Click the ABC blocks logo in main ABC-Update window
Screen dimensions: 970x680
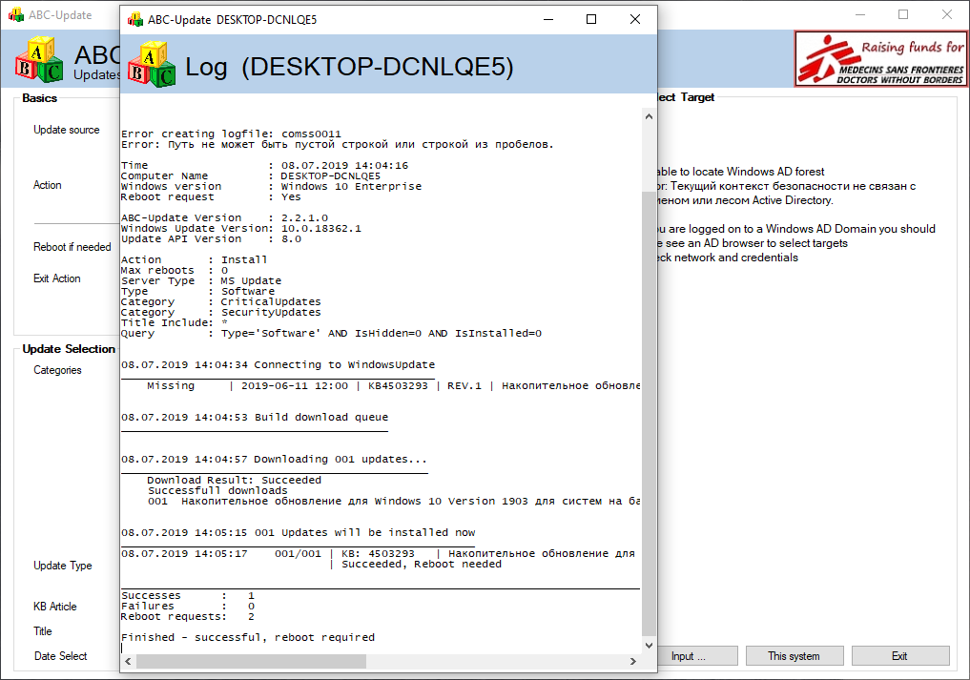coord(39,59)
